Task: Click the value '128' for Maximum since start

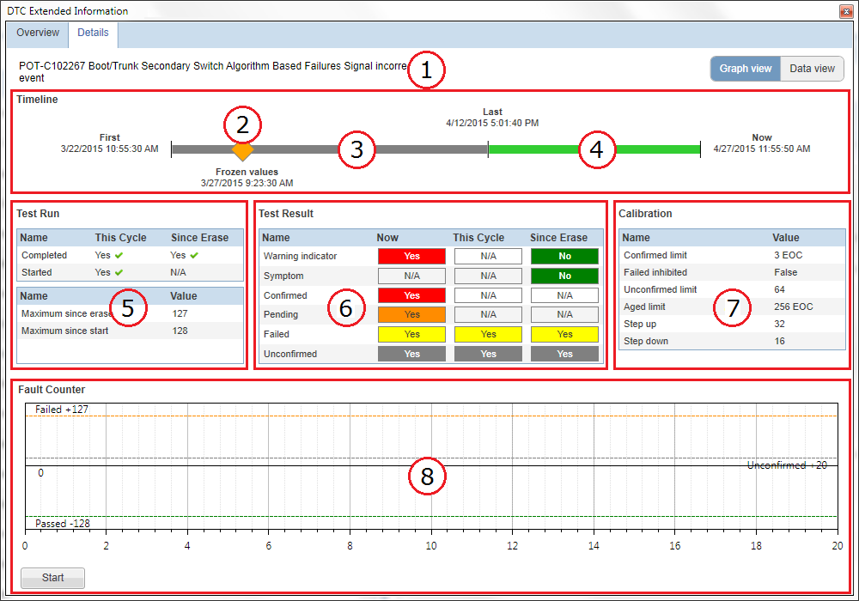Action: click(180, 331)
